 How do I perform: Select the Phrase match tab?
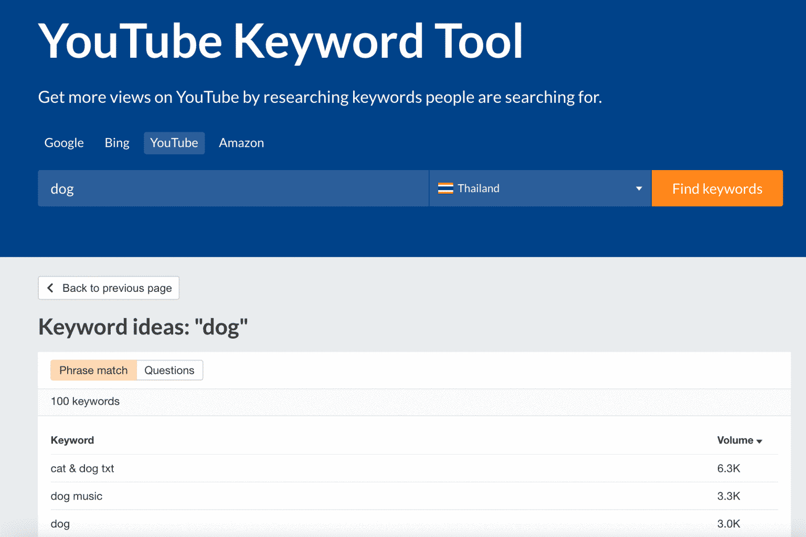click(x=93, y=370)
